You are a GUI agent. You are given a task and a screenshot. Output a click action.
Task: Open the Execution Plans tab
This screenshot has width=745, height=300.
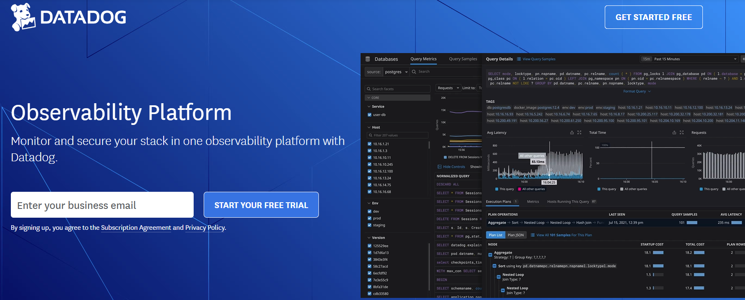(x=502, y=201)
